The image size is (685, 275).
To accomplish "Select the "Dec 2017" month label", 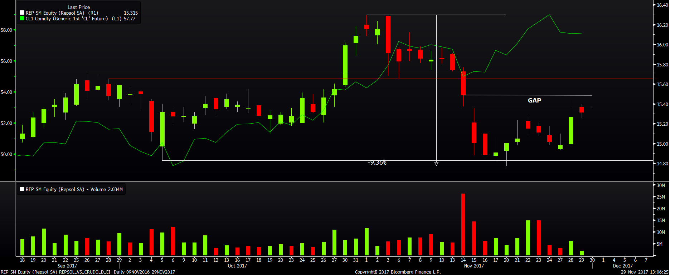I will (x=623, y=266).
